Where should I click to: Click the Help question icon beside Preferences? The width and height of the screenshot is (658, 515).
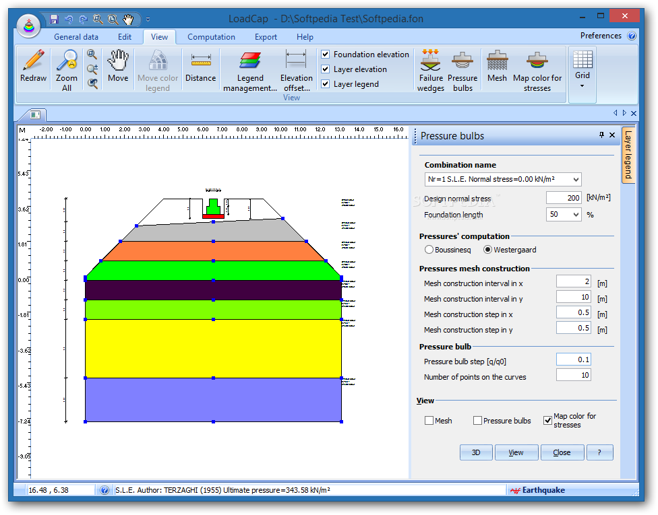632,36
